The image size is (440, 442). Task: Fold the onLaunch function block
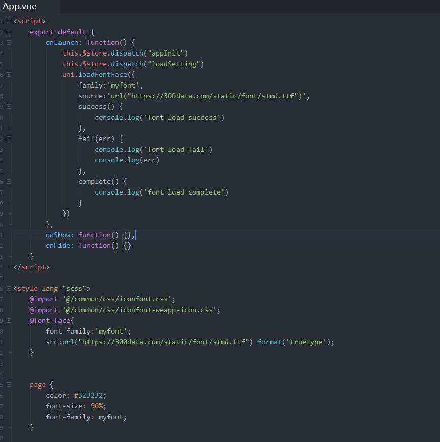(9, 42)
